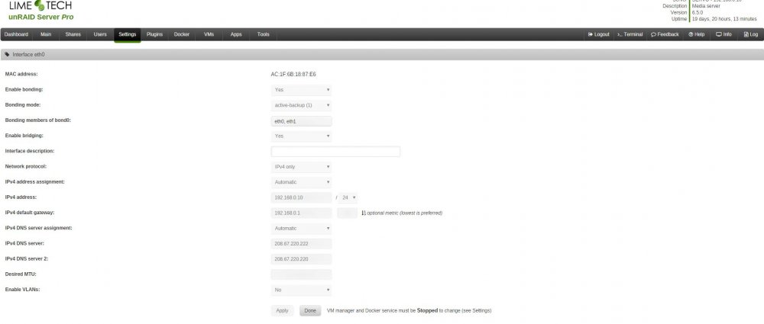Open the IPv4 DNS server assignment dropdown
Screen dimensions: 764x324
click(x=301, y=228)
